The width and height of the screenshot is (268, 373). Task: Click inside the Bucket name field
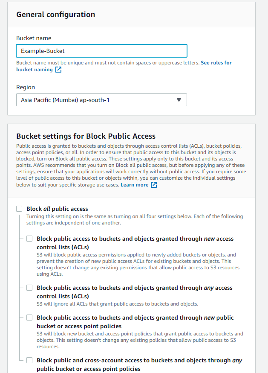point(101,50)
